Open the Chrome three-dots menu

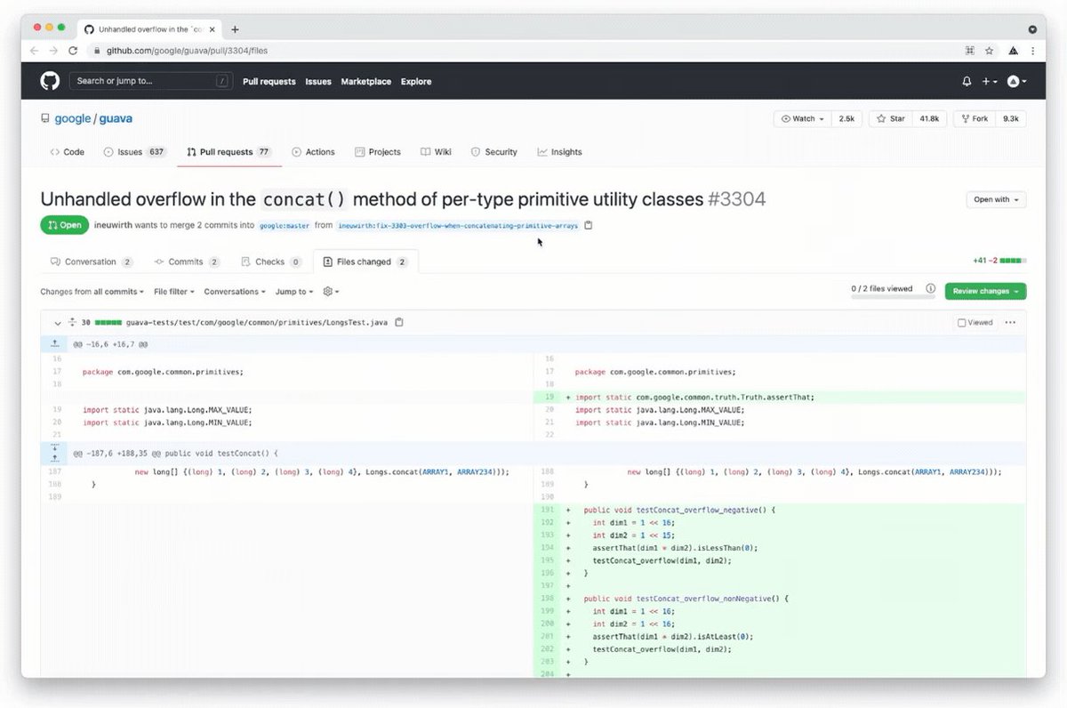pos(1031,52)
